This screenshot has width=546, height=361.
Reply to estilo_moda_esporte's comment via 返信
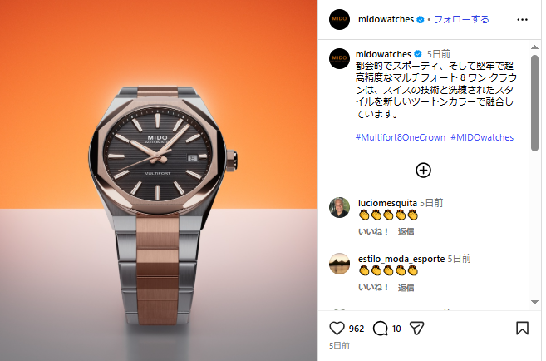coord(406,288)
